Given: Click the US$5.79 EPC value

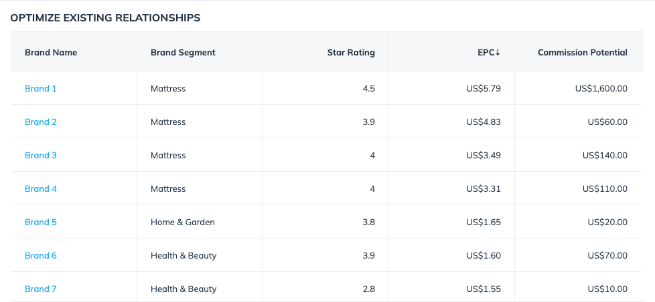Looking at the screenshot, I should pyautogui.click(x=484, y=88).
